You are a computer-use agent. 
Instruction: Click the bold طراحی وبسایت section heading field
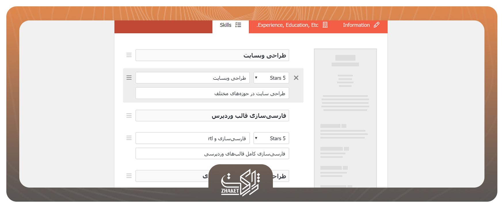(x=212, y=55)
